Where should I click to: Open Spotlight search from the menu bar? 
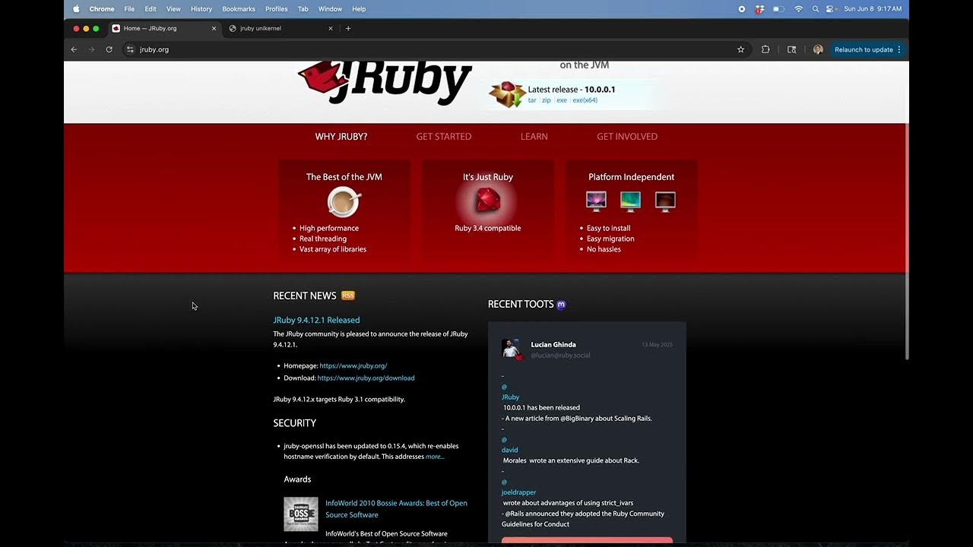(815, 8)
